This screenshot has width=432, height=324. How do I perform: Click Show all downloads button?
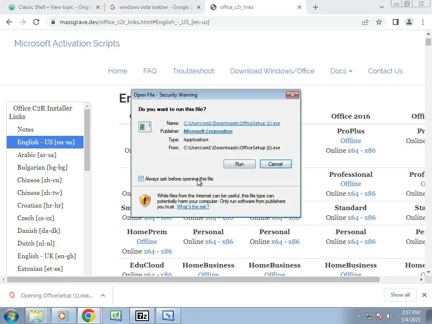pyautogui.click(x=400, y=295)
